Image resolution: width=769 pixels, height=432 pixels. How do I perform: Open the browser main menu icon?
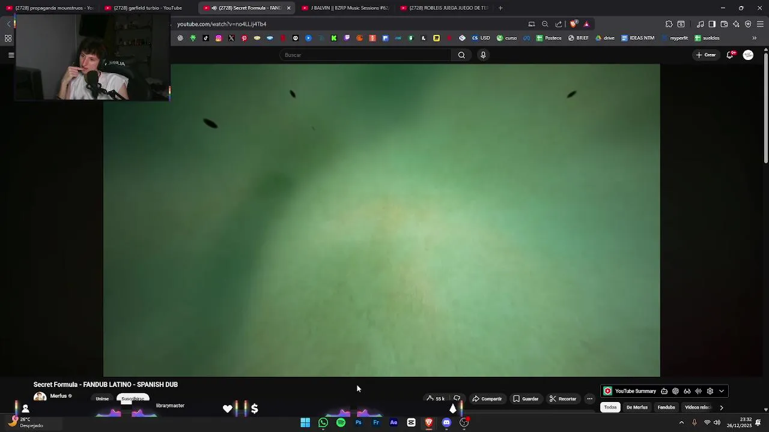click(760, 24)
